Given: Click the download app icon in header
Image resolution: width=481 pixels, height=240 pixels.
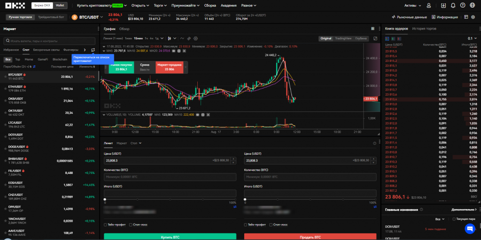Looking at the screenshot, I should (x=444, y=6).
